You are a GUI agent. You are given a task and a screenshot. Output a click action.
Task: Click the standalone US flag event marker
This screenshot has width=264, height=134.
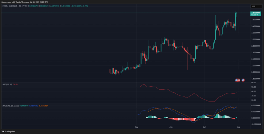243,80
